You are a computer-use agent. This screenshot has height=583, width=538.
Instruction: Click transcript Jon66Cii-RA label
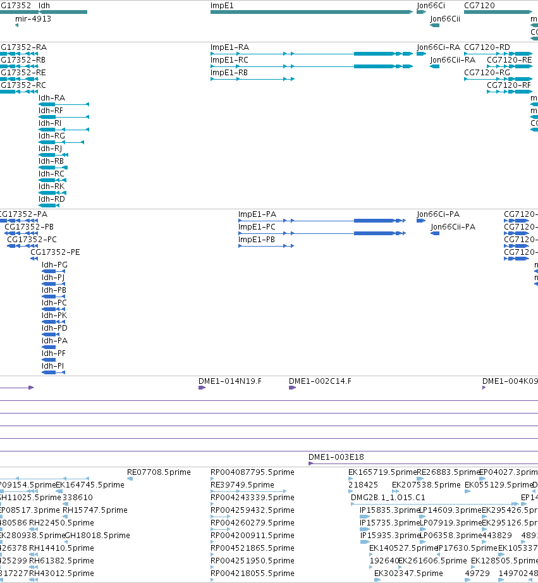(453, 60)
